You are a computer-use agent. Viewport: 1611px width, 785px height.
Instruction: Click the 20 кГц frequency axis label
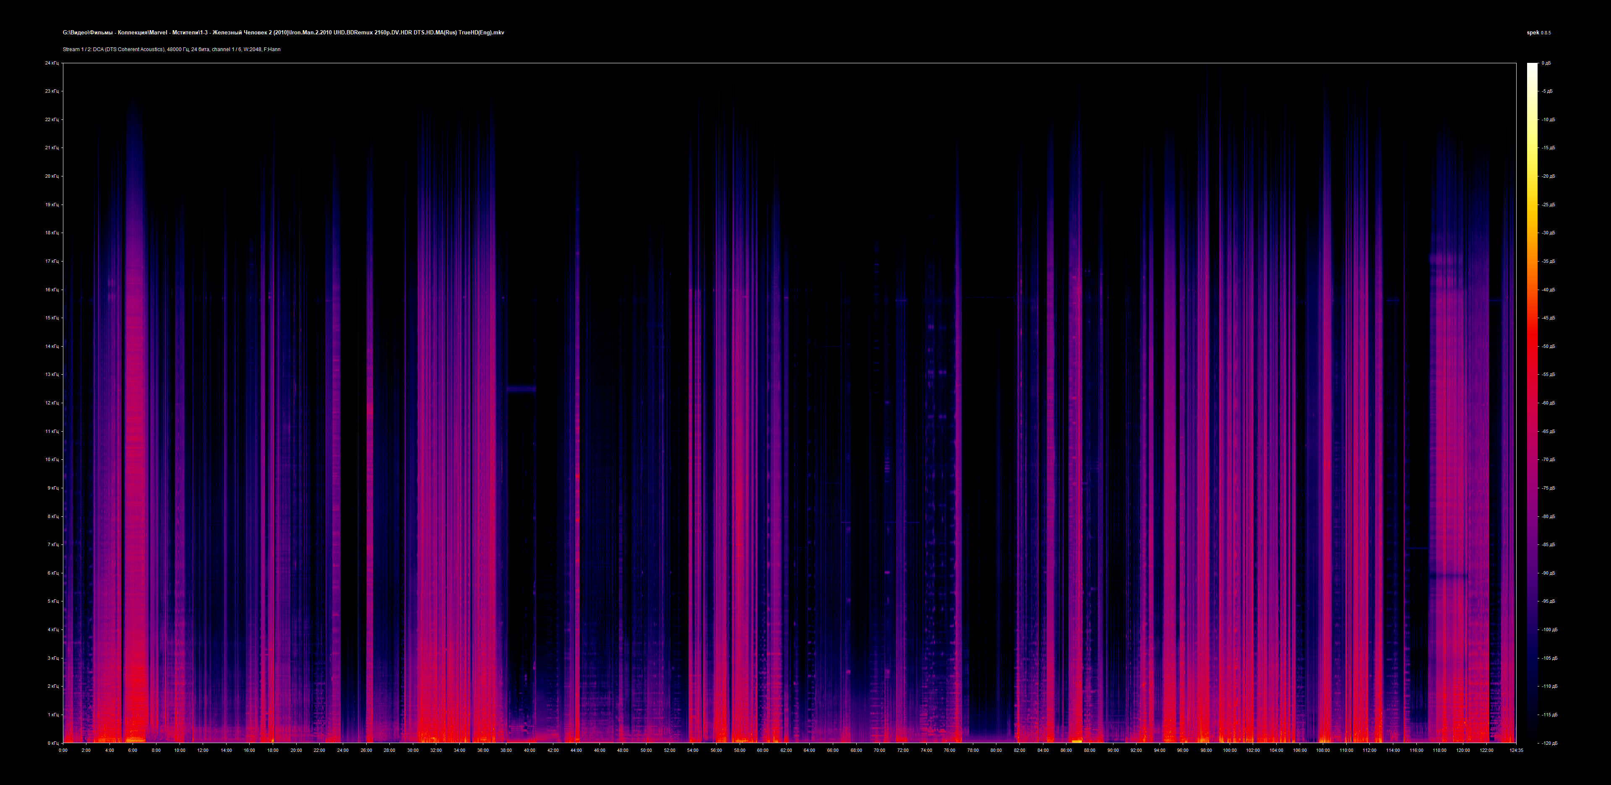[x=52, y=176]
